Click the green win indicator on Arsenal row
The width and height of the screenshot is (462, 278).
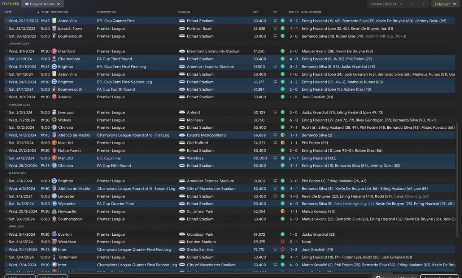[x=283, y=97]
